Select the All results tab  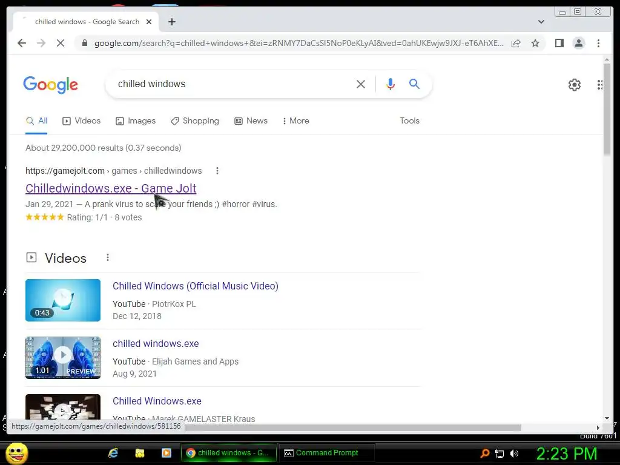click(36, 121)
